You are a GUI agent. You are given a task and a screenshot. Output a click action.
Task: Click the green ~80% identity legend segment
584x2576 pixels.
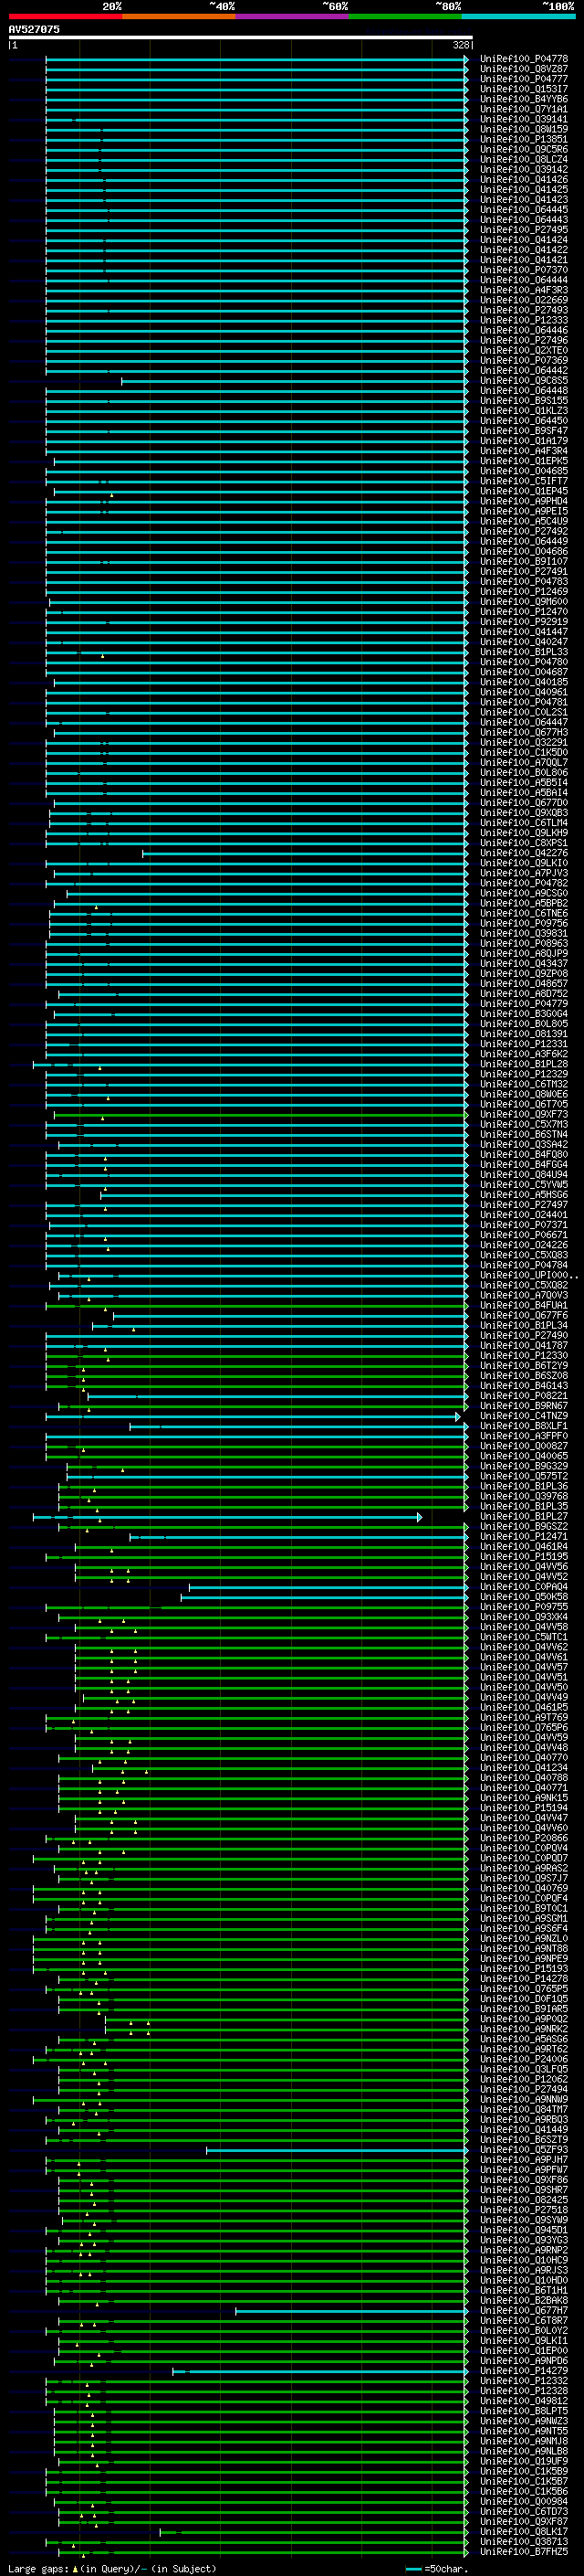405,16
